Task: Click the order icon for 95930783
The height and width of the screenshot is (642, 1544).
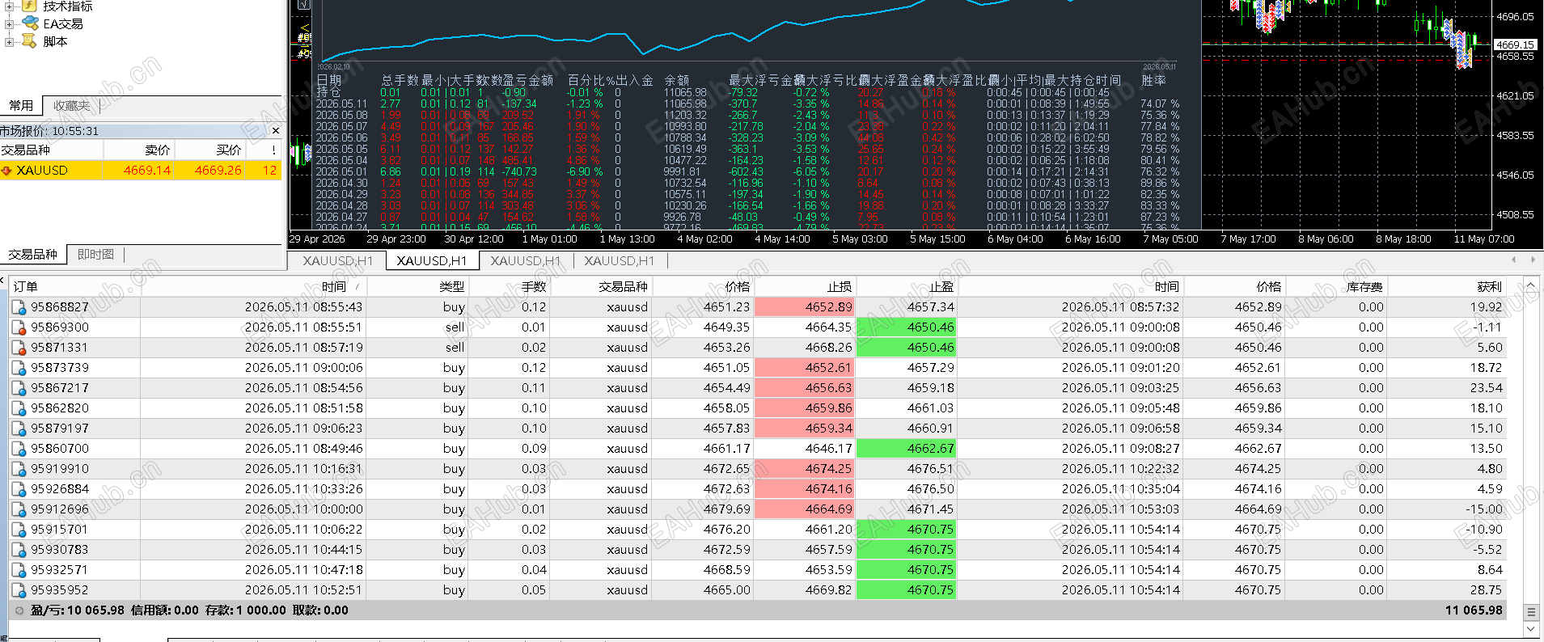Action: 19,550
